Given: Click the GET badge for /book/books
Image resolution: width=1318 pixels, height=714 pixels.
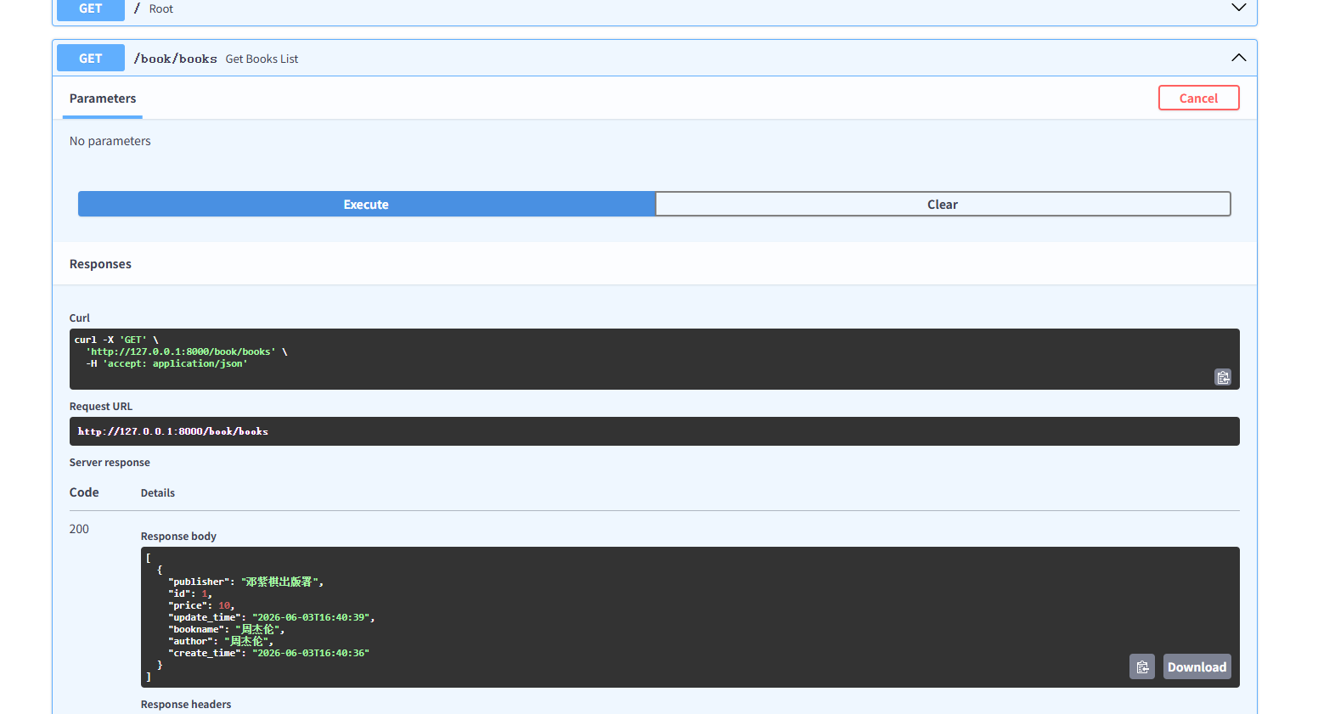Looking at the screenshot, I should click(x=91, y=58).
